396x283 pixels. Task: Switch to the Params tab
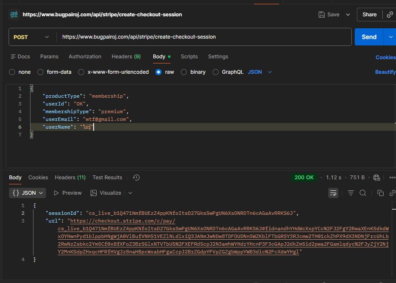point(49,57)
